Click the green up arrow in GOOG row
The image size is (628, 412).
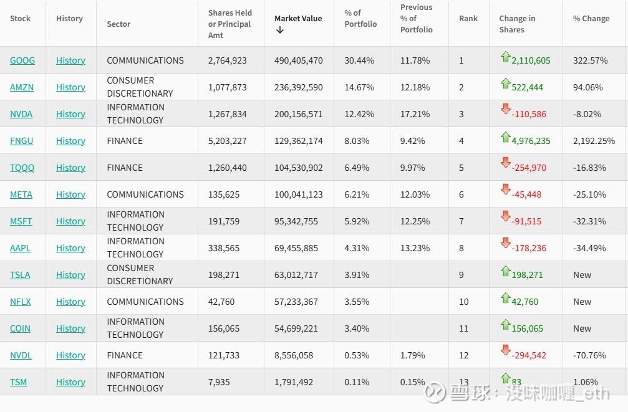[x=505, y=57]
